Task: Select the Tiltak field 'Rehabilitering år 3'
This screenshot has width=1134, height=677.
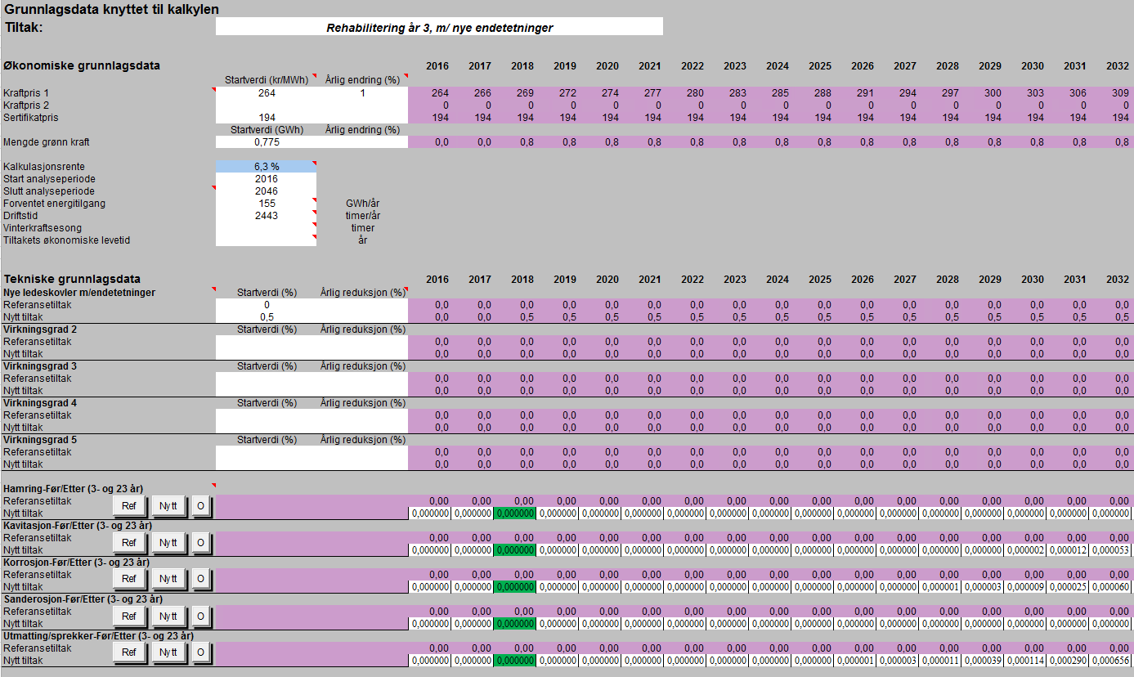Action: 439,27
